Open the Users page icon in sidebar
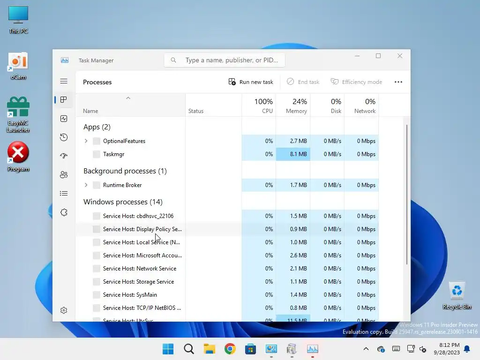This screenshot has height=360, width=480. coord(64,175)
